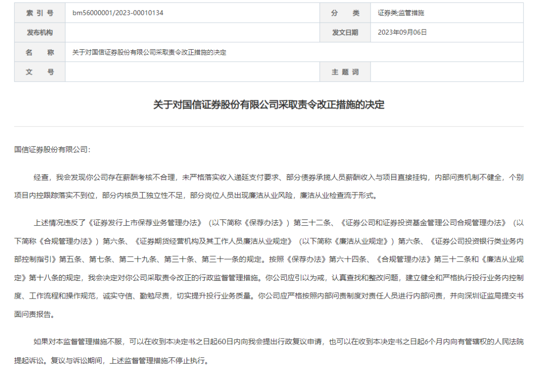Click the line starting 部控制指引》第五条

coord(269,259)
